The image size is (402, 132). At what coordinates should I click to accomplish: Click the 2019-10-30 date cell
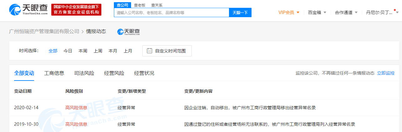click(x=26, y=124)
